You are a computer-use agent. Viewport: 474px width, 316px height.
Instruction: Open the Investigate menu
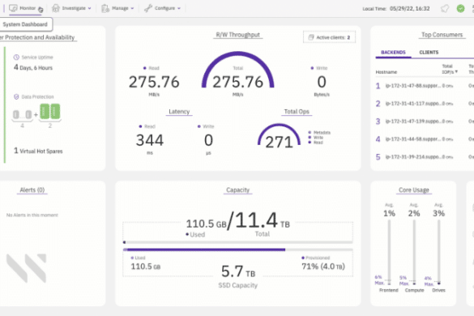pos(71,8)
